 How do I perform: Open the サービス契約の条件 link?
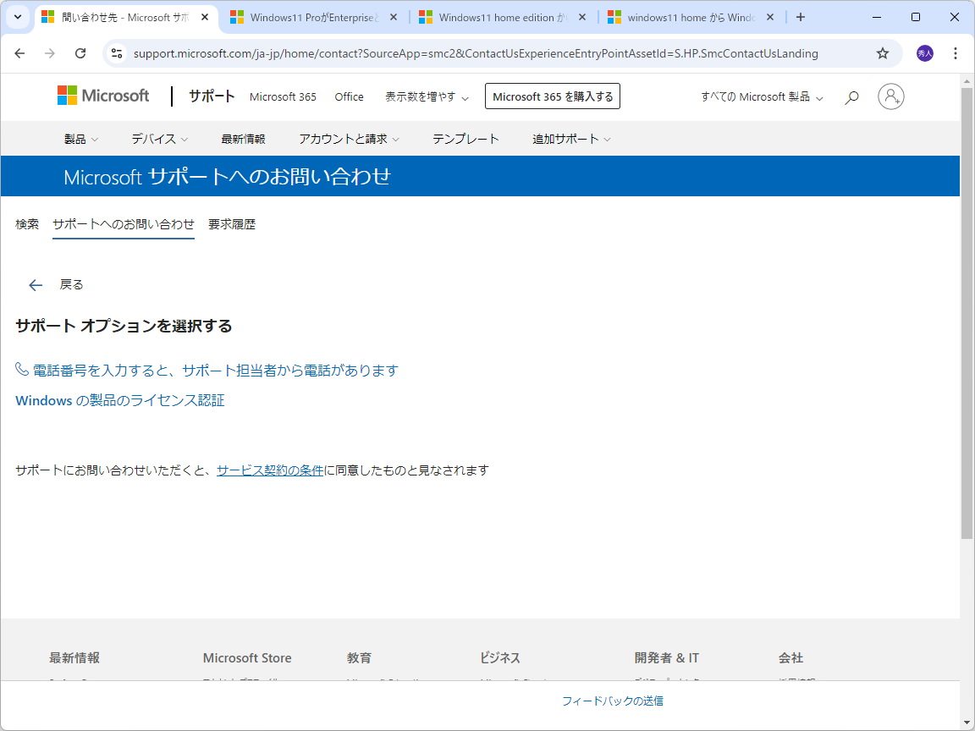(x=269, y=470)
